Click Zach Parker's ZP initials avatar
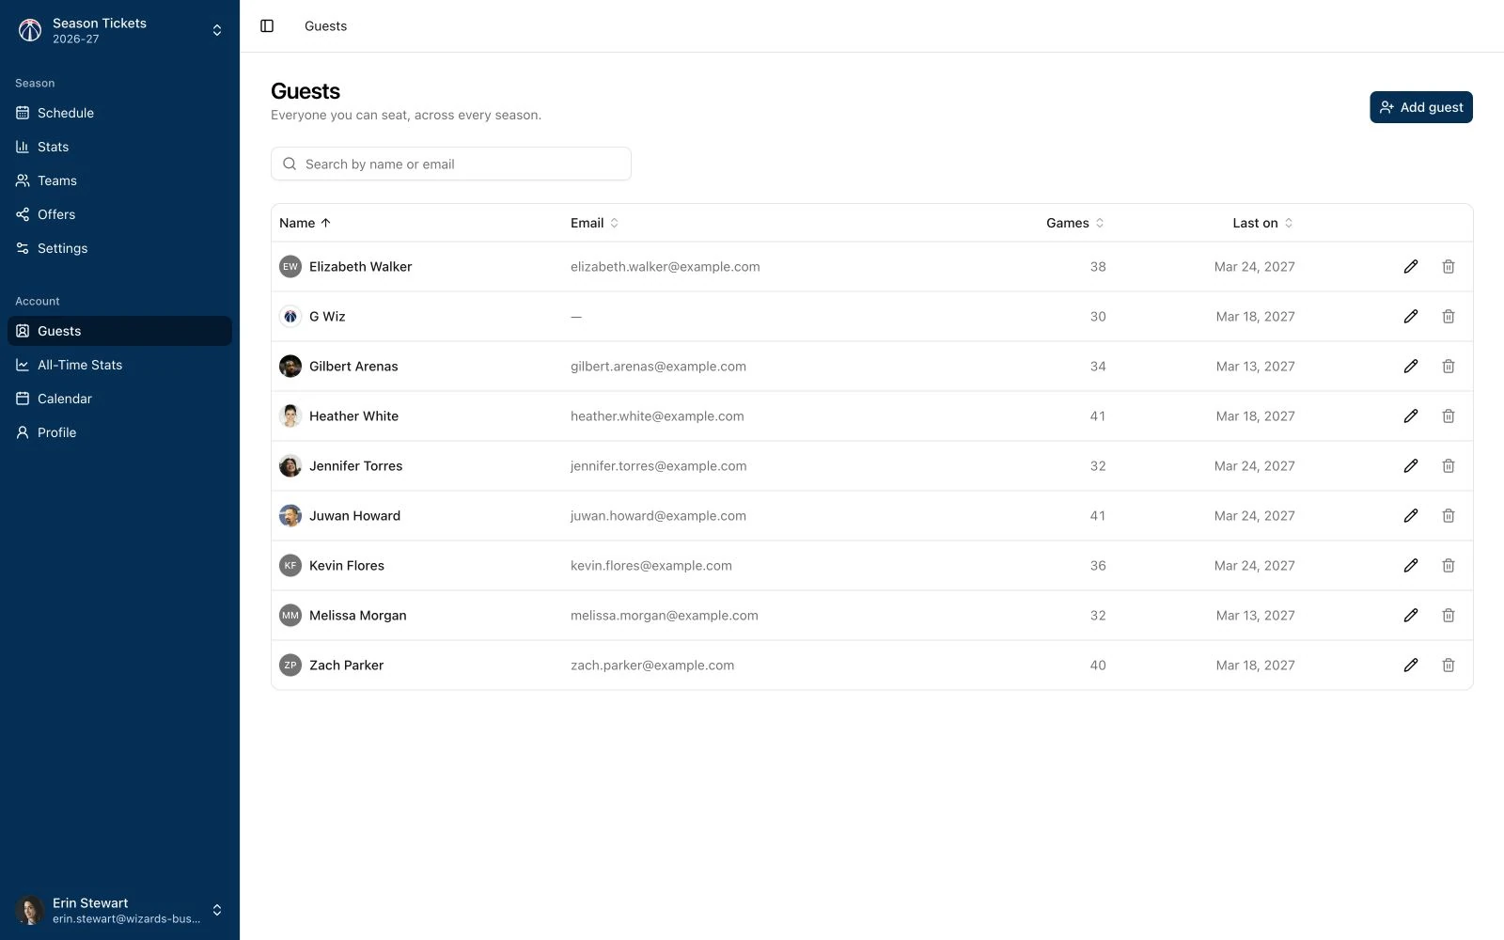1504x940 pixels. [290, 666]
